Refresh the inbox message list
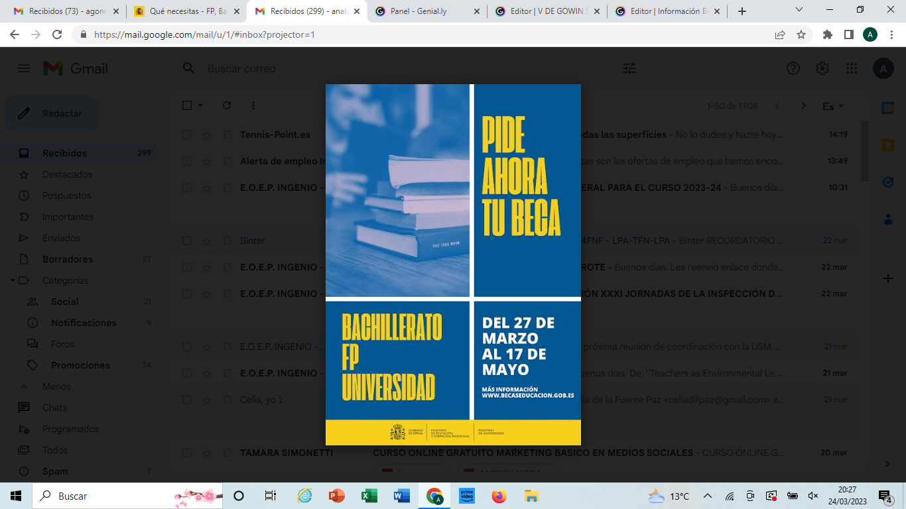 (x=227, y=105)
